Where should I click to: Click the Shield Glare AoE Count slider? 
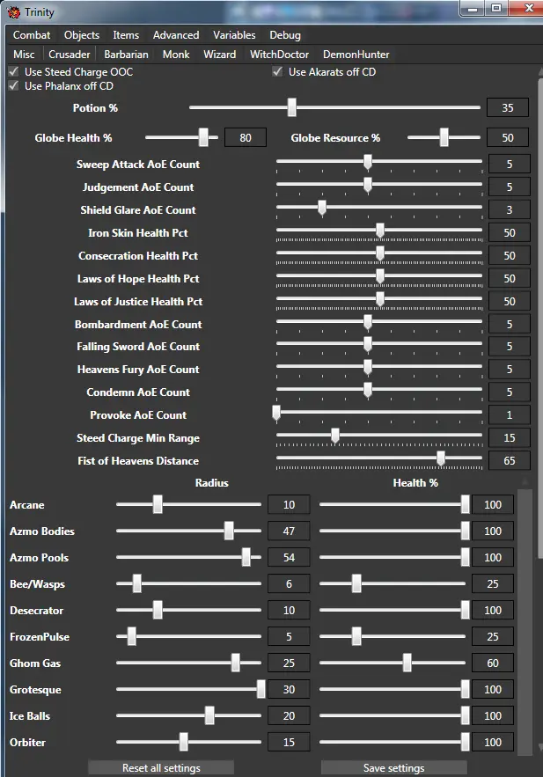378,210
